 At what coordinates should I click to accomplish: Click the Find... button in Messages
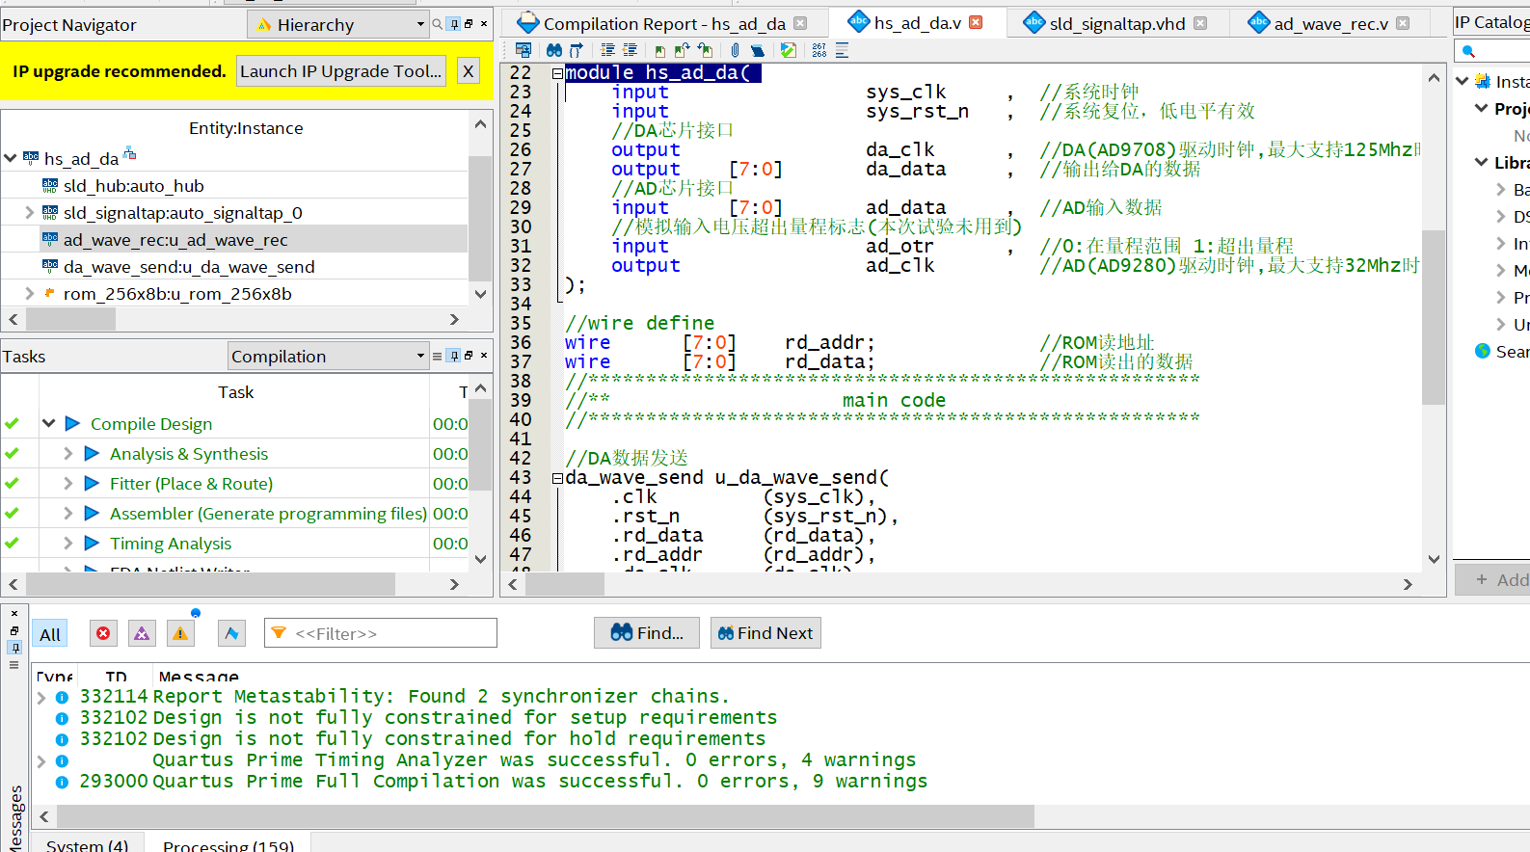pos(647,633)
